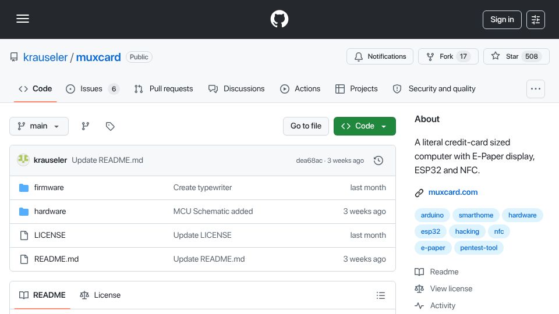Open the Actions tab
Viewport: 559px width, 314px height.
point(300,88)
